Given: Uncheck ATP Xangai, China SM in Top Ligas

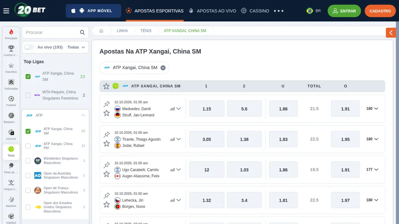Looking at the screenshot, I should pos(28,76).
